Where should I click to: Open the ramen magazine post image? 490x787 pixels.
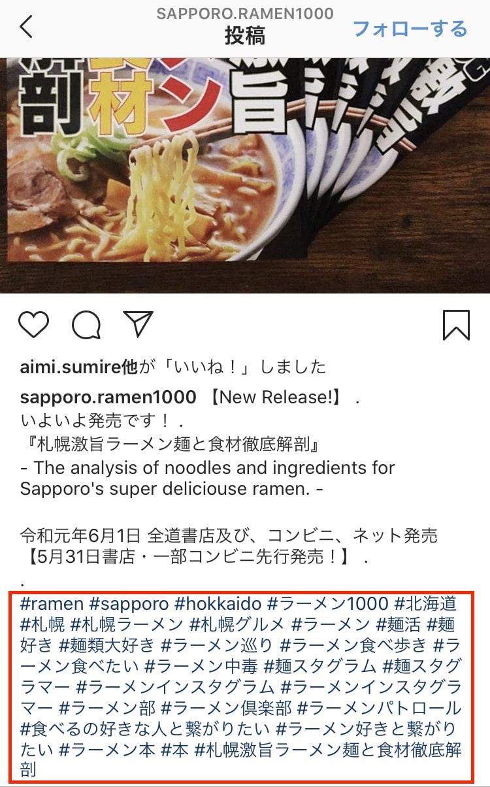click(245, 175)
